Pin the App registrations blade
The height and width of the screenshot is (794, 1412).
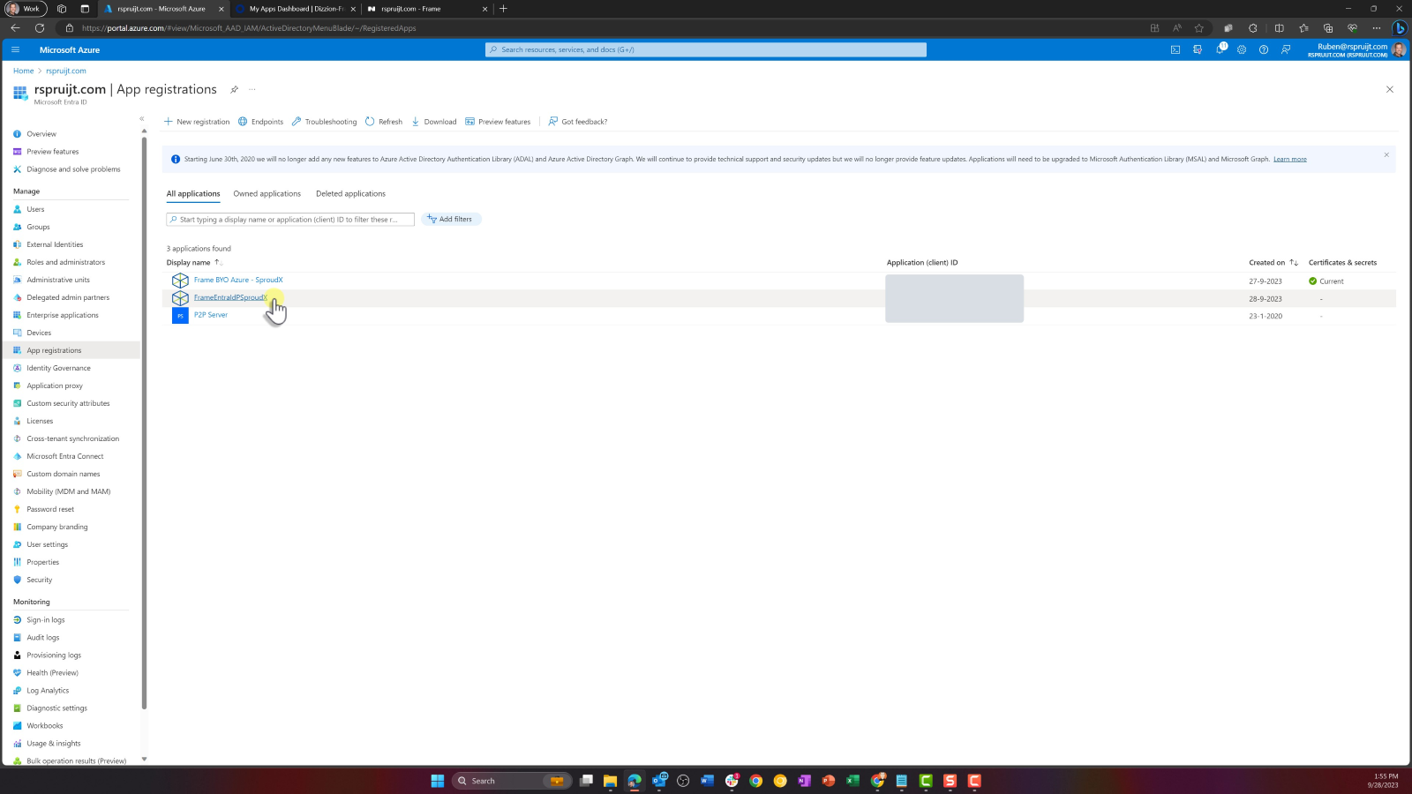[x=234, y=89]
